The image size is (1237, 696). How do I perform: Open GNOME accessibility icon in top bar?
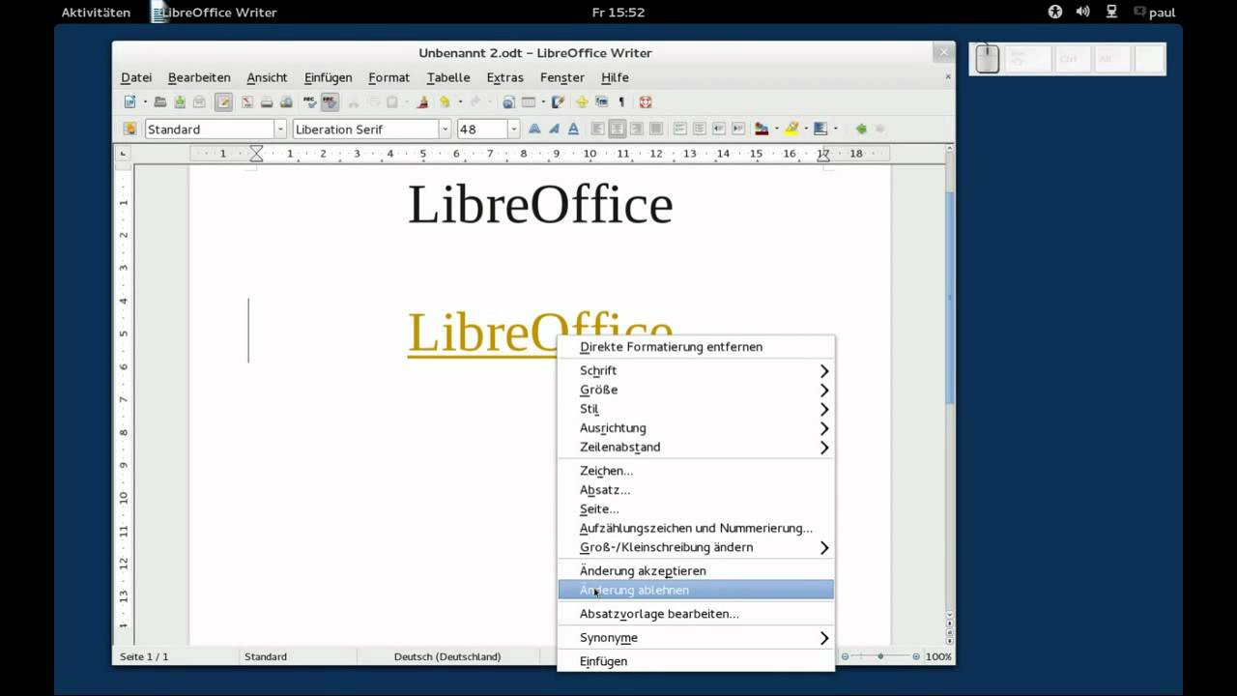click(x=1055, y=12)
